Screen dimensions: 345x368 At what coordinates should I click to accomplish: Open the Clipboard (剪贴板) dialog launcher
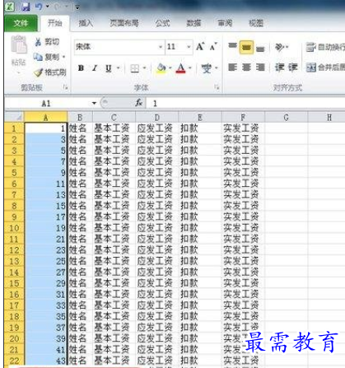(65, 87)
